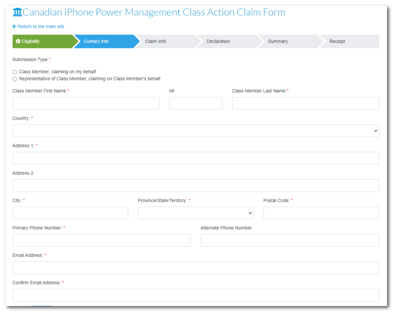Click the Country label text
This screenshot has width=393, height=312.
pos(21,119)
